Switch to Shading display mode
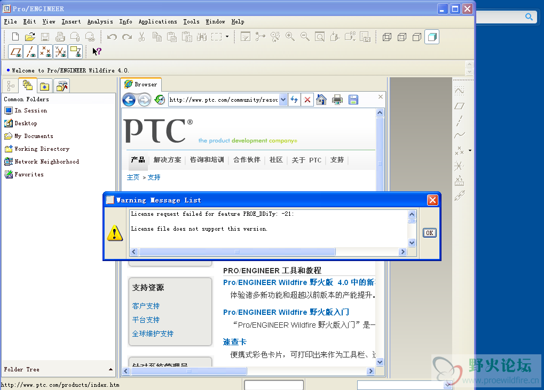Viewport: 544px width, 390px height. coord(432,37)
